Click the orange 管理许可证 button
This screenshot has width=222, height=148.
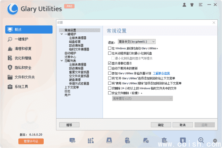coord(31,141)
